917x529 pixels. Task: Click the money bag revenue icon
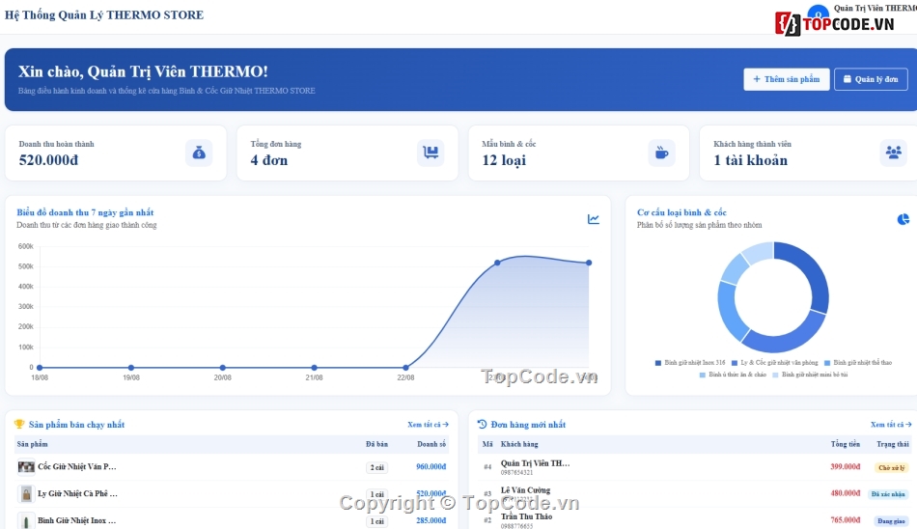coord(199,153)
